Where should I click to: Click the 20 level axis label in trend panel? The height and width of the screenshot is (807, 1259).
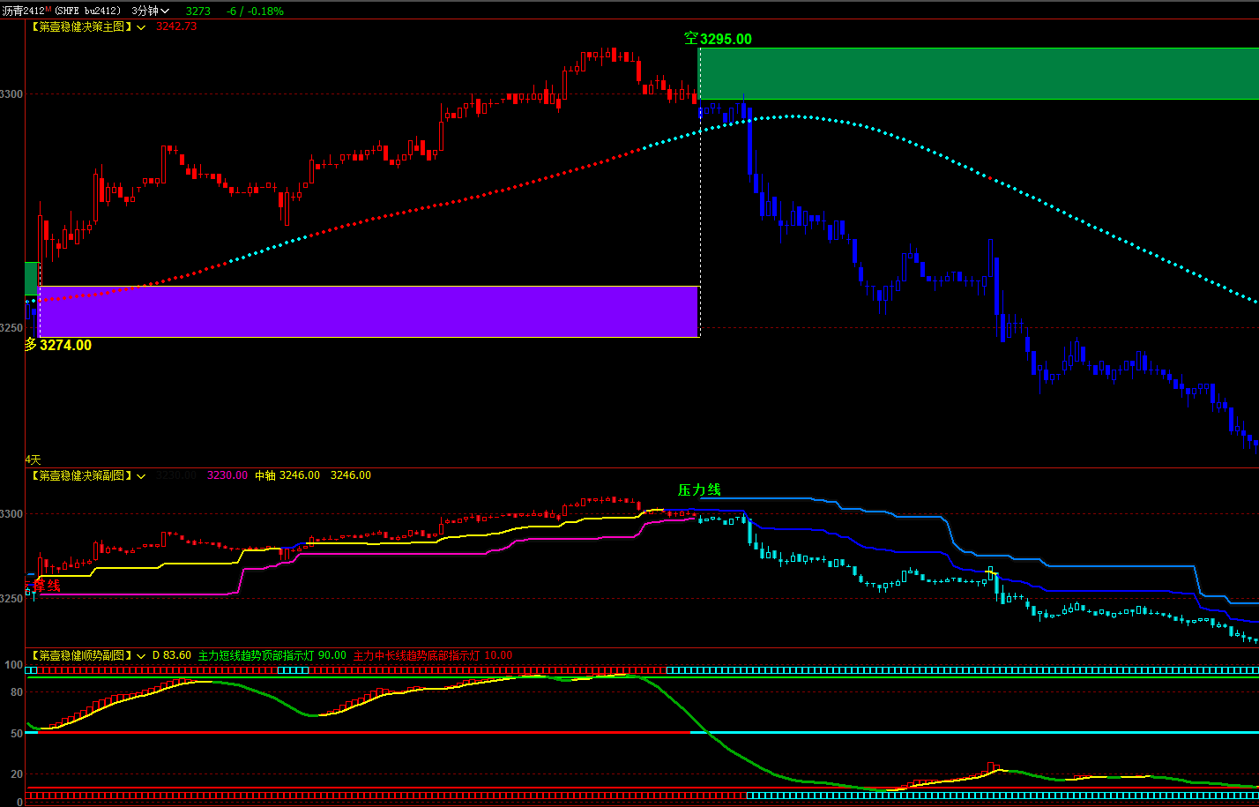pyautogui.click(x=17, y=773)
